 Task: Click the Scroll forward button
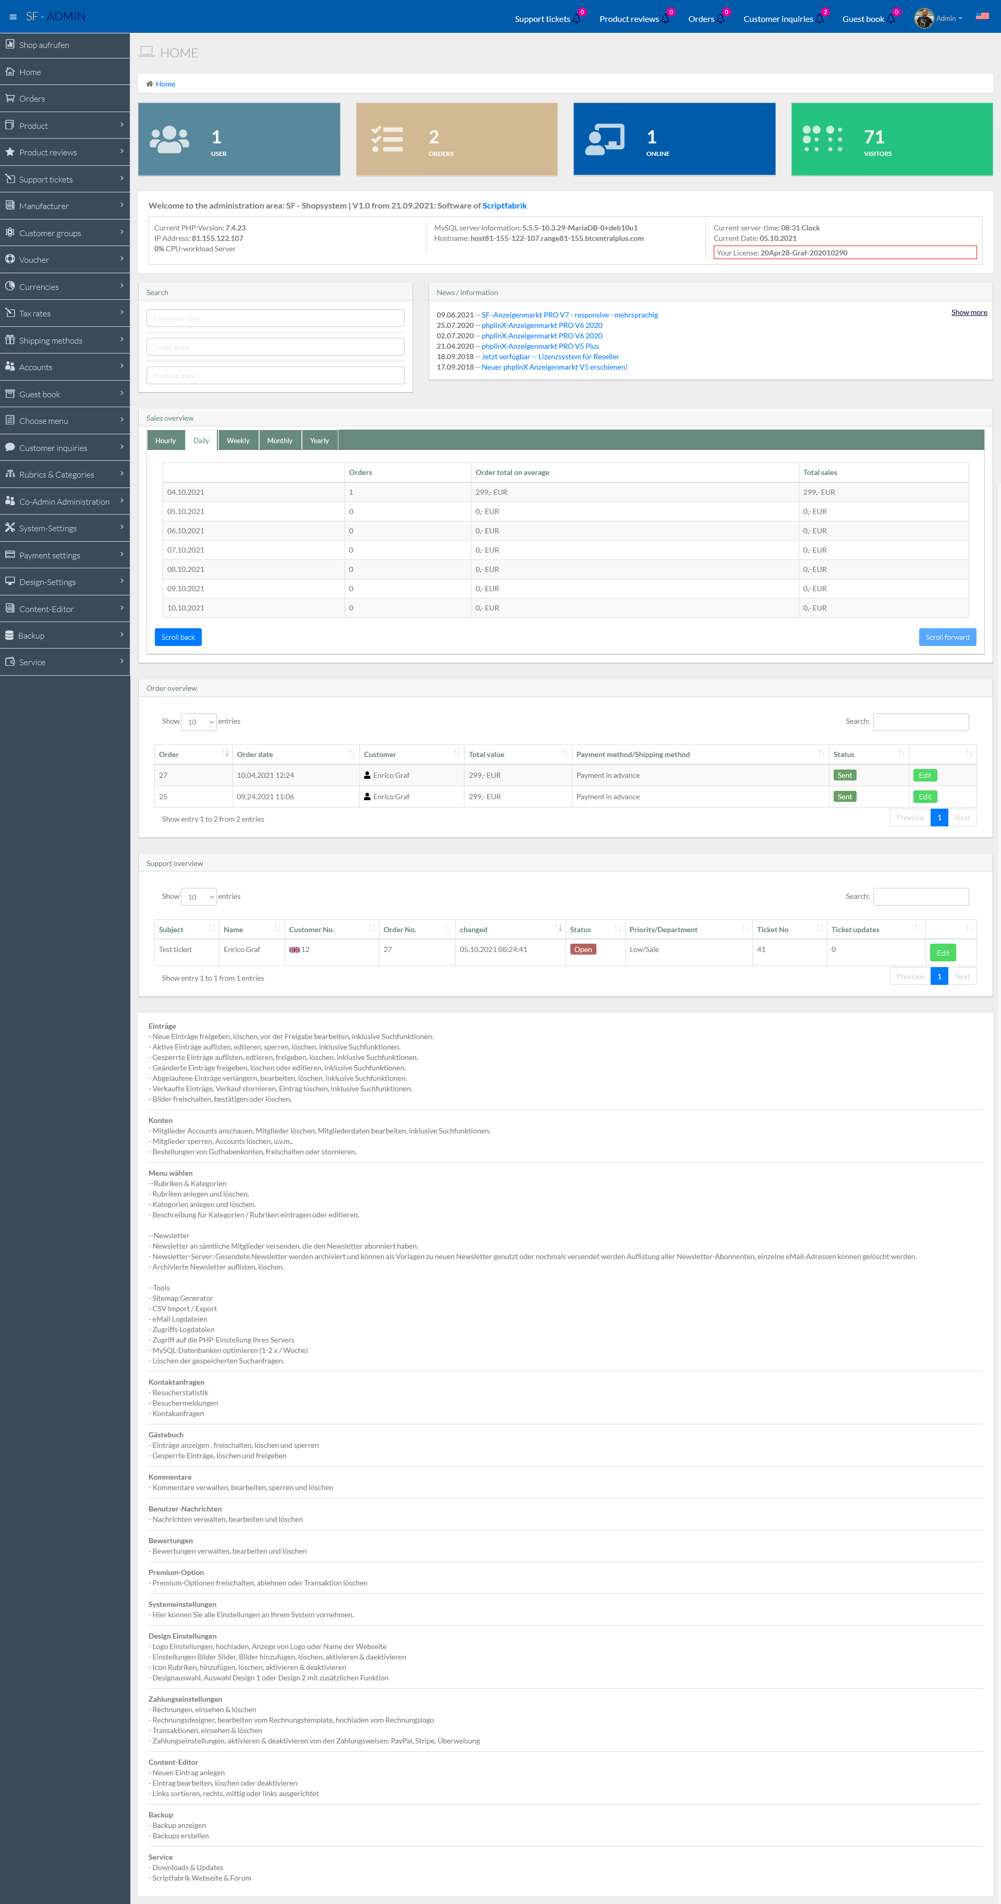947,637
